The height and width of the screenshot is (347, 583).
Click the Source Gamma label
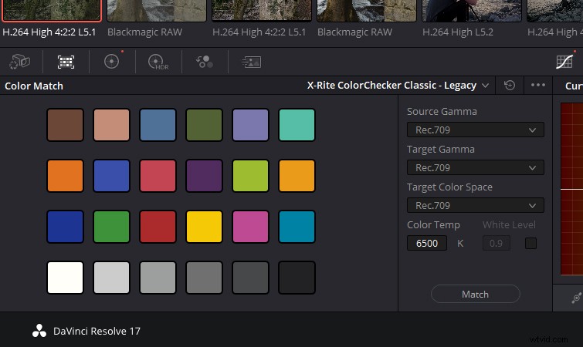tap(442, 111)
